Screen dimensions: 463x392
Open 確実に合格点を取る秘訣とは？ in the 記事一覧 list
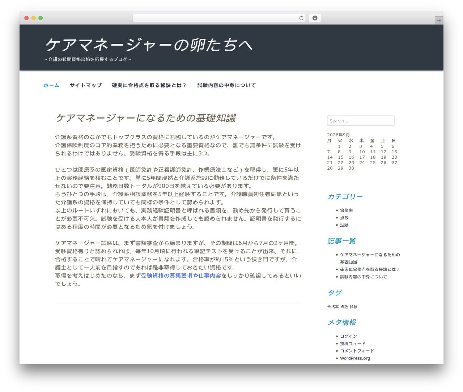pos(370,269)
